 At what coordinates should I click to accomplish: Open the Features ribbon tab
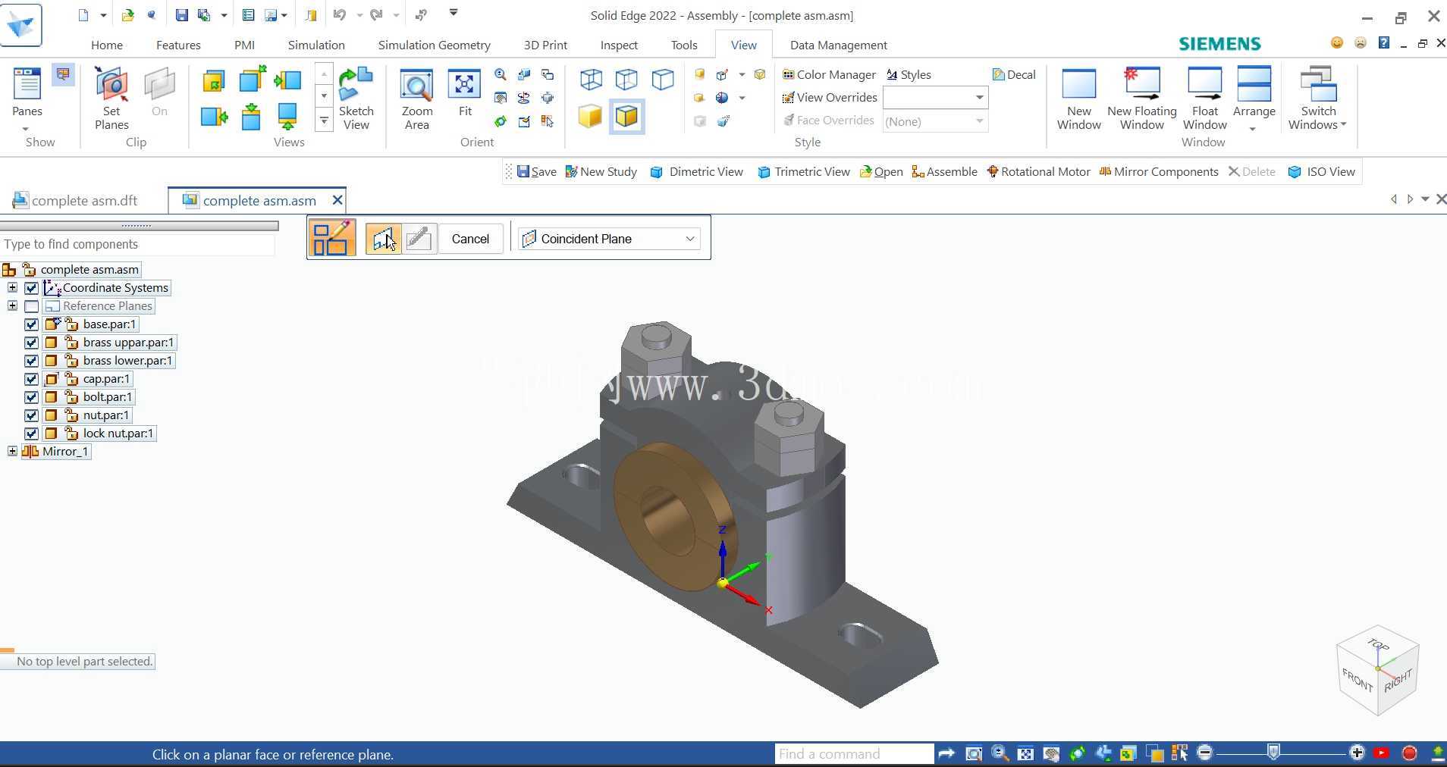[178, 45]
